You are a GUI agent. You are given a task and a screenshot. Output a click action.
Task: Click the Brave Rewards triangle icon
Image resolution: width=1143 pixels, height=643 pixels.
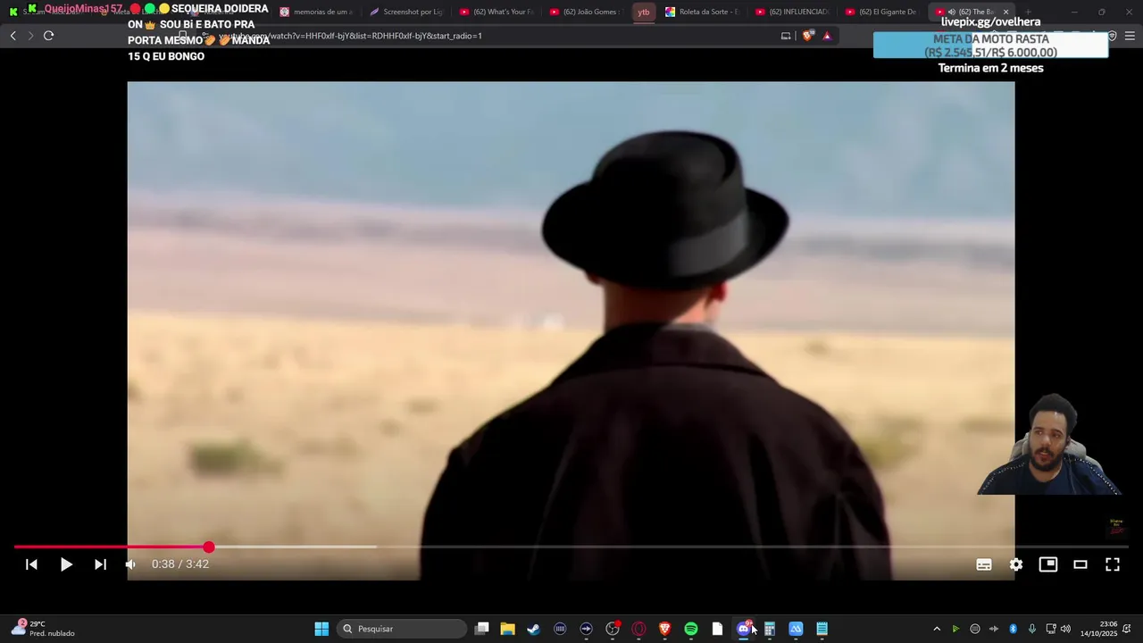coord(827,36)
